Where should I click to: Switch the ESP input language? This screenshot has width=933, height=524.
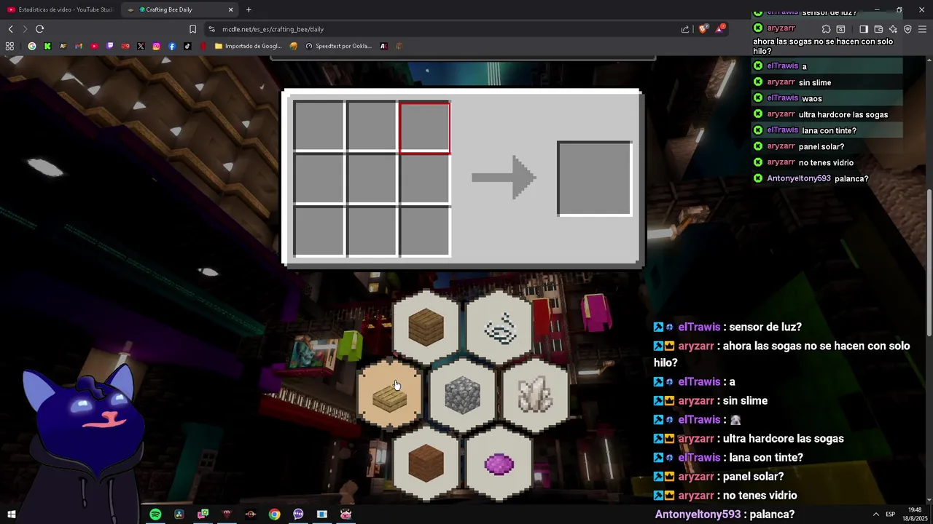pos(891,515)
